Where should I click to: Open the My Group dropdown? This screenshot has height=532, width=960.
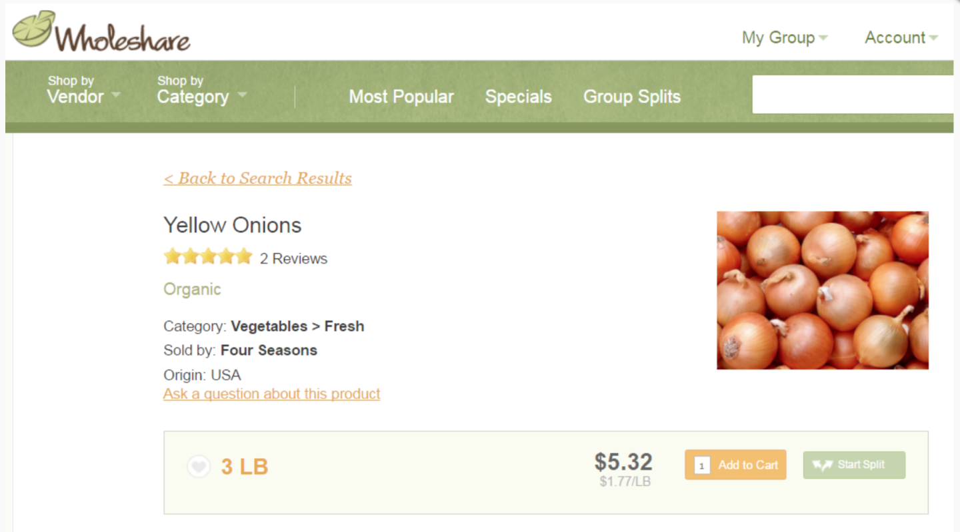pos(784,38)
